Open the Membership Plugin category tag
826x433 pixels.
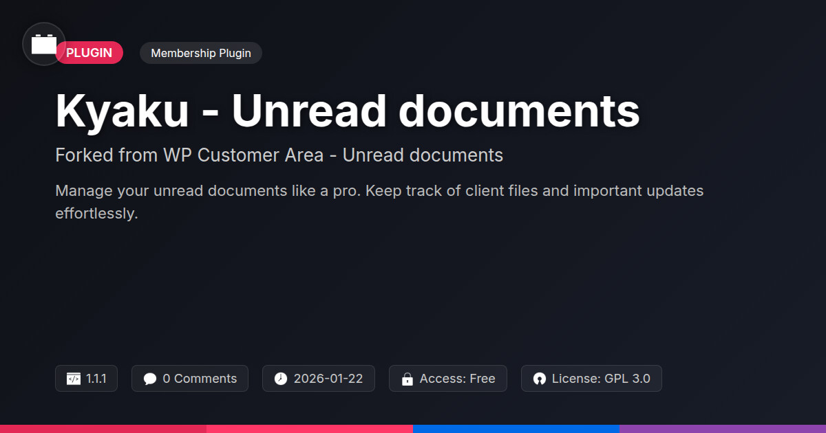click(x=200, y=53)
